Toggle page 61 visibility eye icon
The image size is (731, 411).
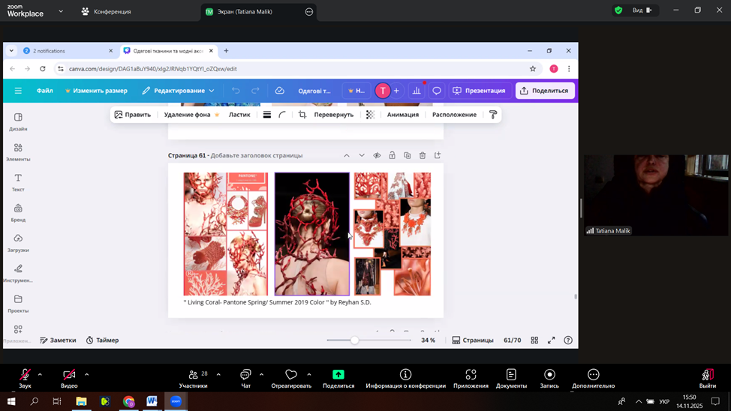coord(377,155)
